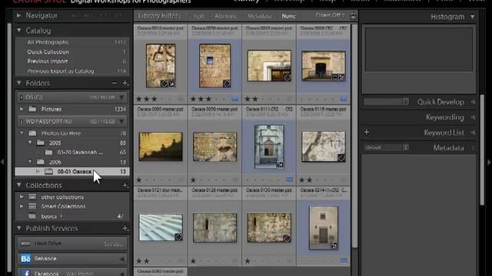The width and height of the screenshot is (492, 276).
Task: Expand the Pictures folder
Action: point(22,109)
